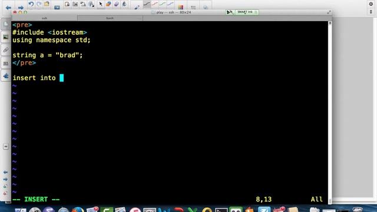Open the color palette grid icon
This screenshot has width=377, height=212.
[x=181, y=7]
